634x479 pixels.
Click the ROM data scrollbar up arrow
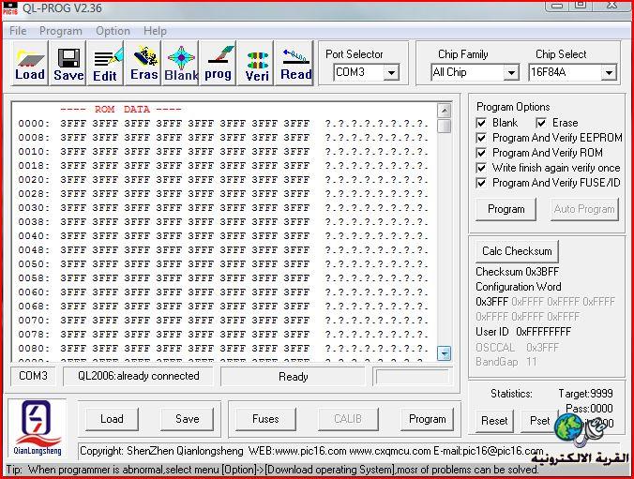pos(444,111)
